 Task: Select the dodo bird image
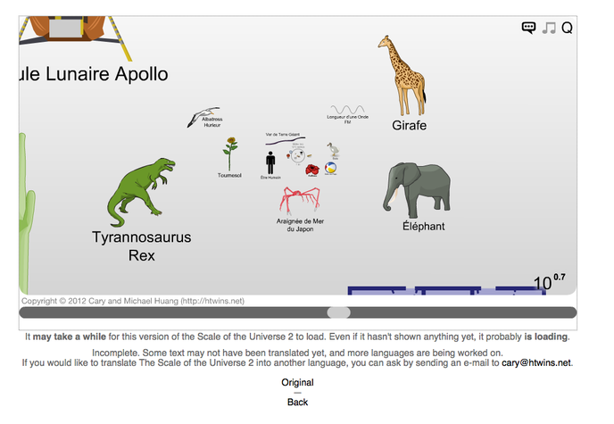(333, 150)
